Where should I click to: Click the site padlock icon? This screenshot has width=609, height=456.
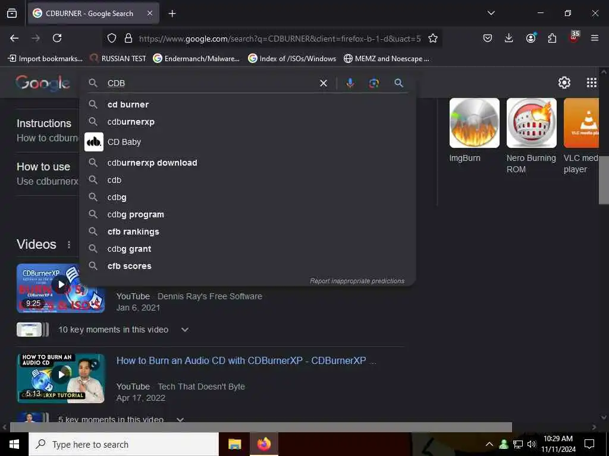128,38
